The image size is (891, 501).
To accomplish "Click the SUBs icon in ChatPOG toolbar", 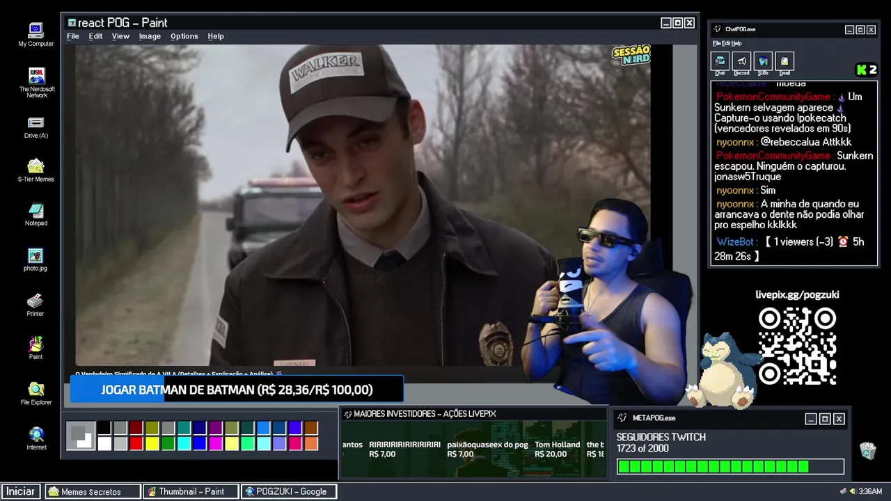I will (763, 63).
